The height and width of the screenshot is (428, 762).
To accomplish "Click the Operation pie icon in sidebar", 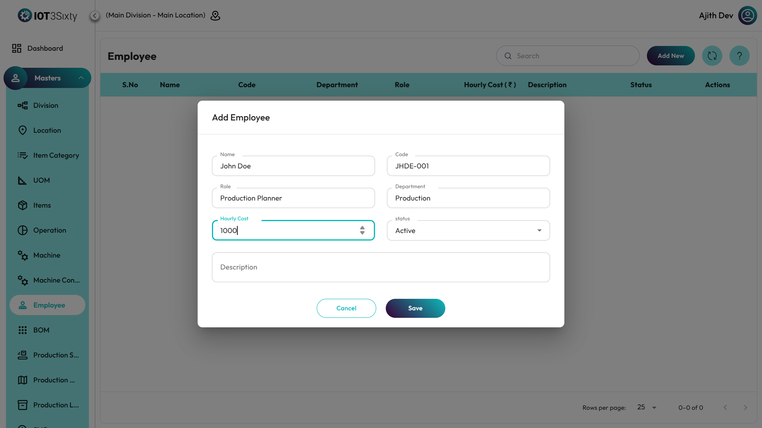I will click(23, 230).
